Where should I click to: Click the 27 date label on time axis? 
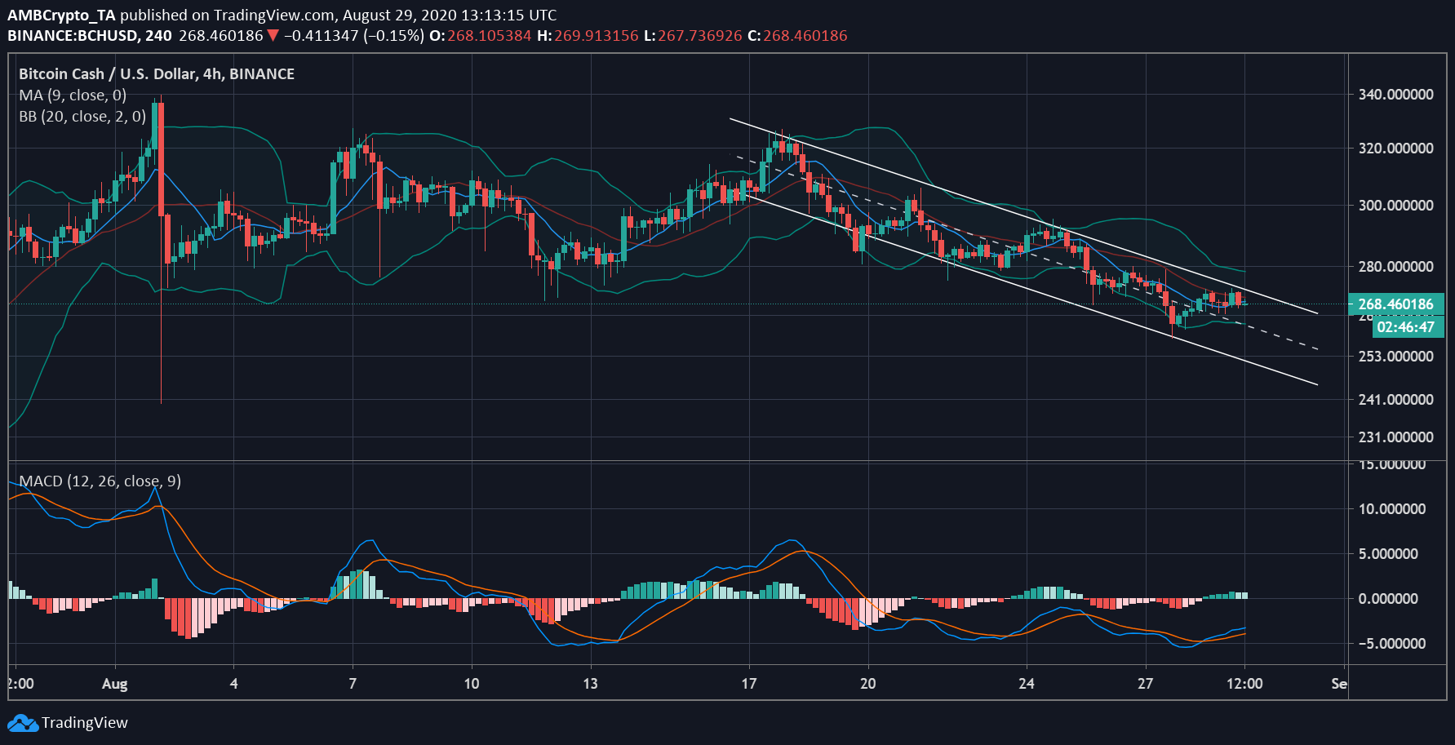pyautogui.click(x=1146, y=684)
